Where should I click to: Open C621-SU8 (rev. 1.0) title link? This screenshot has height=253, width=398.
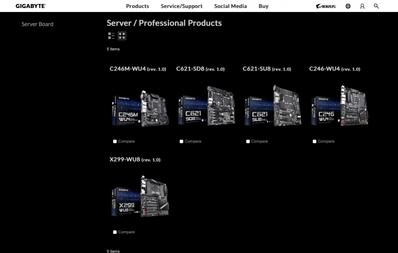coord(267,69)
